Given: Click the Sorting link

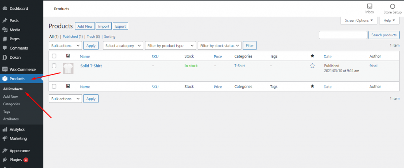Looking at the screenshot, I should click(110, 37).
